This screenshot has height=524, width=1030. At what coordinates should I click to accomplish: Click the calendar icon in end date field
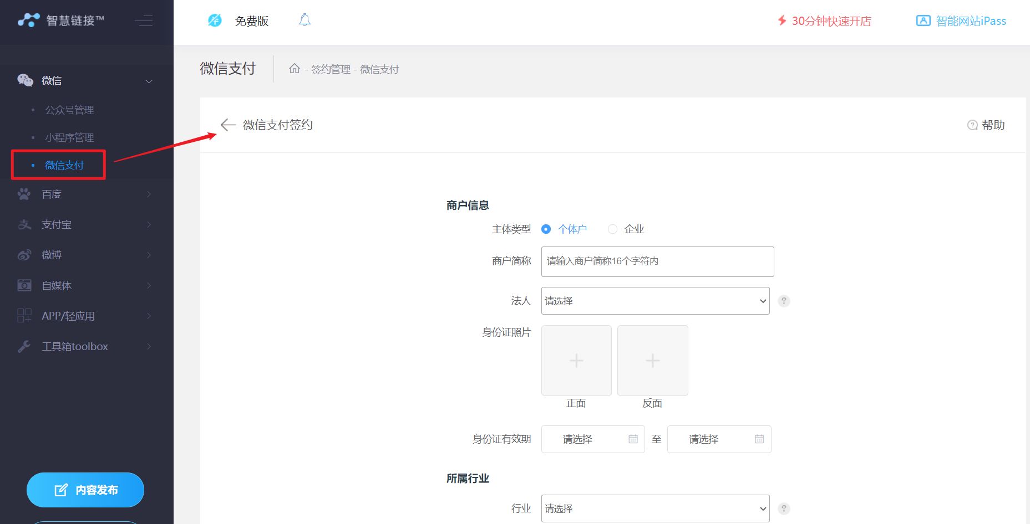point(759,439)
